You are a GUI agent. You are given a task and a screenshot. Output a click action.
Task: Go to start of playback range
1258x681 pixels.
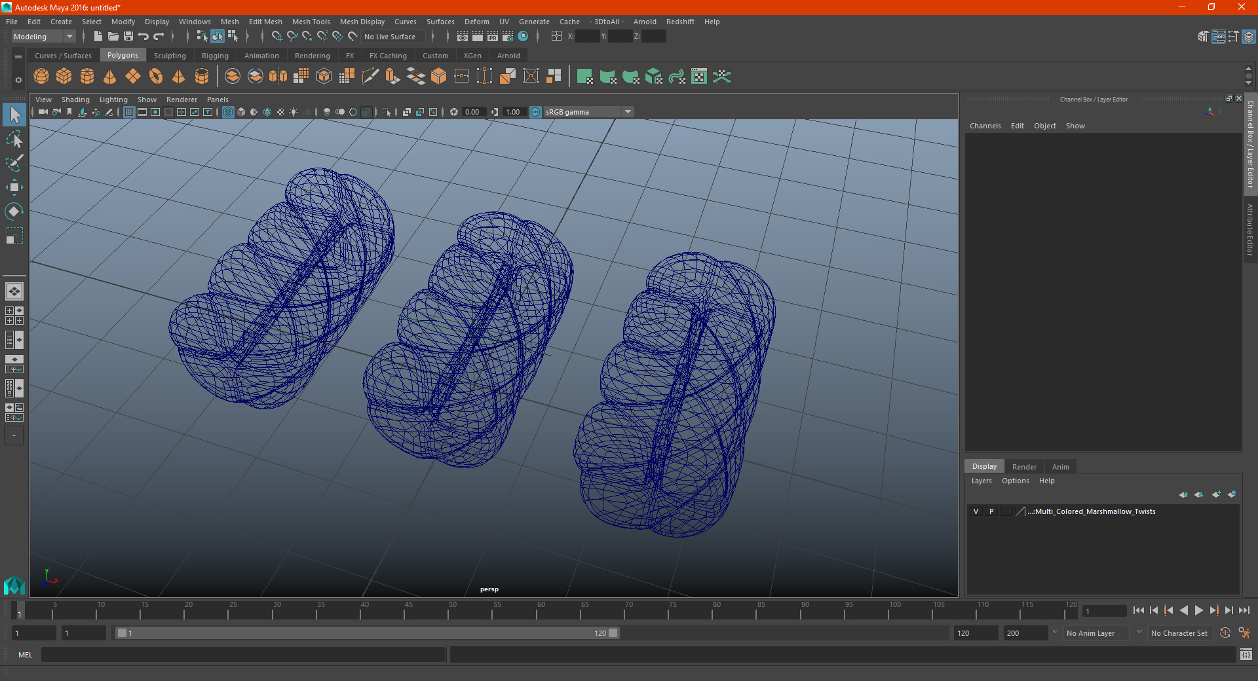pyautogui.click(x=1139, y=610)
